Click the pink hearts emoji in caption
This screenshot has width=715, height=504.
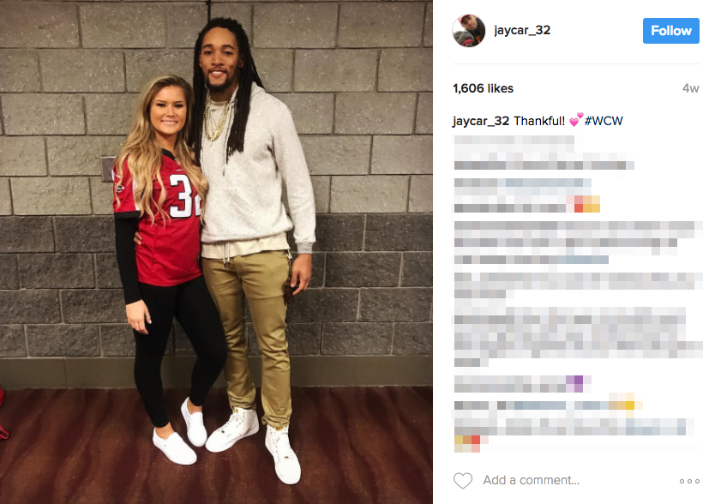(576, 120)
